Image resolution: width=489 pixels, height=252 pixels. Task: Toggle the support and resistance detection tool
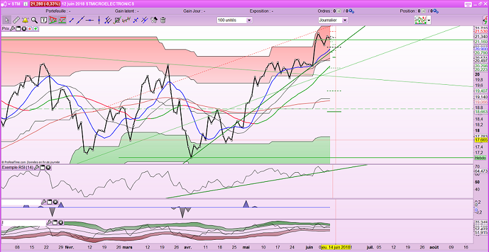pyautogui.click(x=62, y=20)
